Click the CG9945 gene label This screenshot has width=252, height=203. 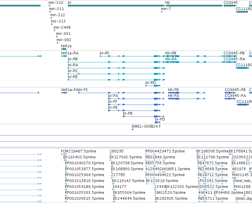[231, 3]
